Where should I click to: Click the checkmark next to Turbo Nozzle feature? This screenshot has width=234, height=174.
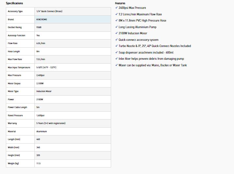[116, 46]
